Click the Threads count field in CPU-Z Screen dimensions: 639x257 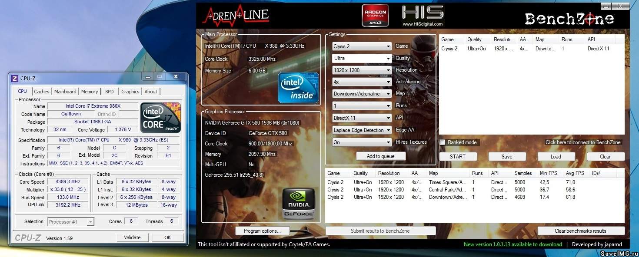(x=171, y=221)
